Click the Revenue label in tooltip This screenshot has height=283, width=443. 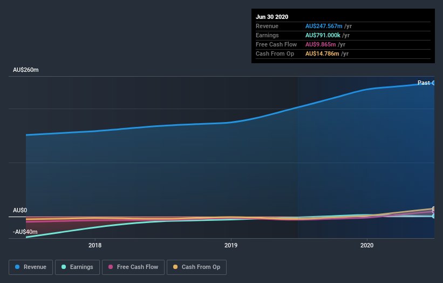[x=267, y=26]
